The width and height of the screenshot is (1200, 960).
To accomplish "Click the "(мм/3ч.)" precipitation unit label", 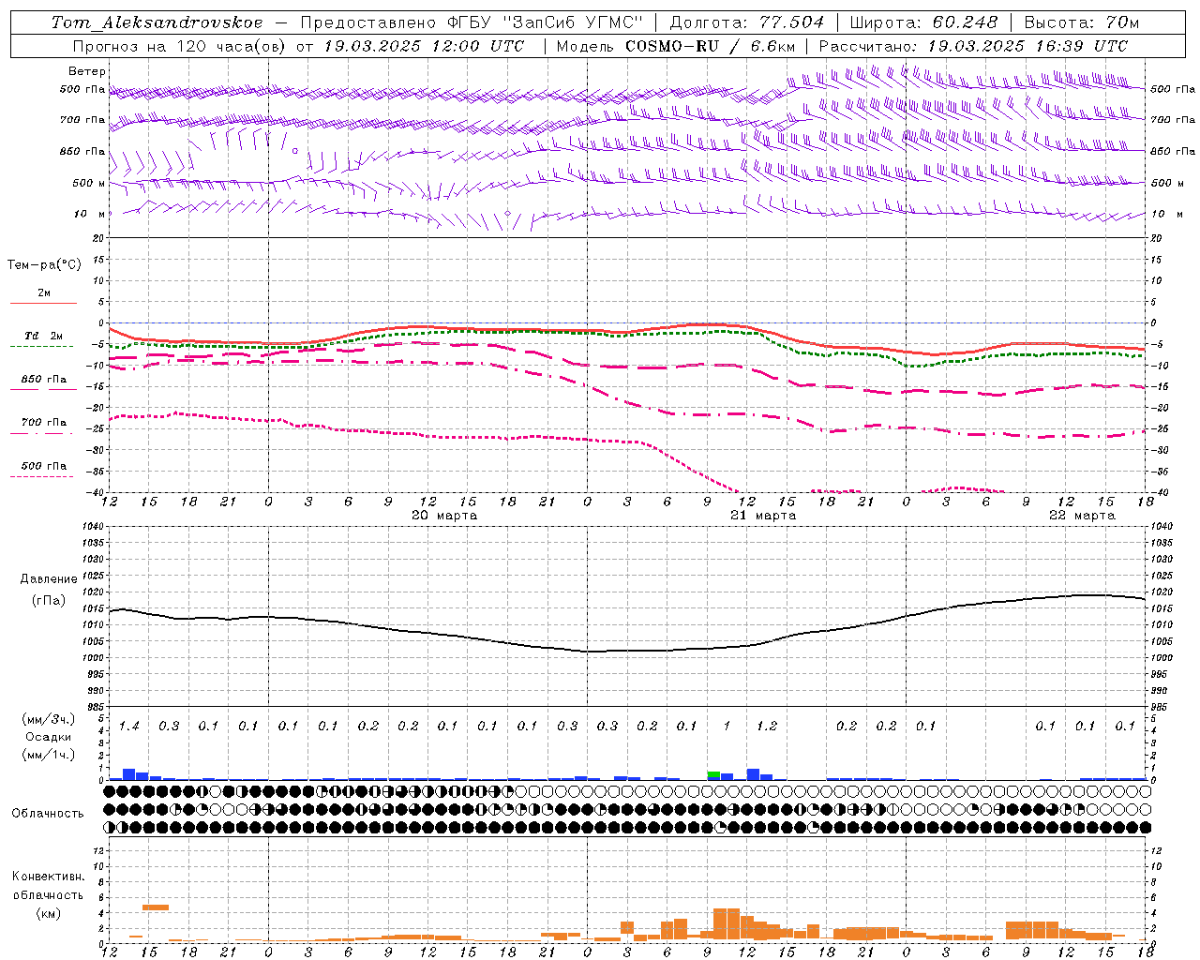I will [x=49, y=720].
